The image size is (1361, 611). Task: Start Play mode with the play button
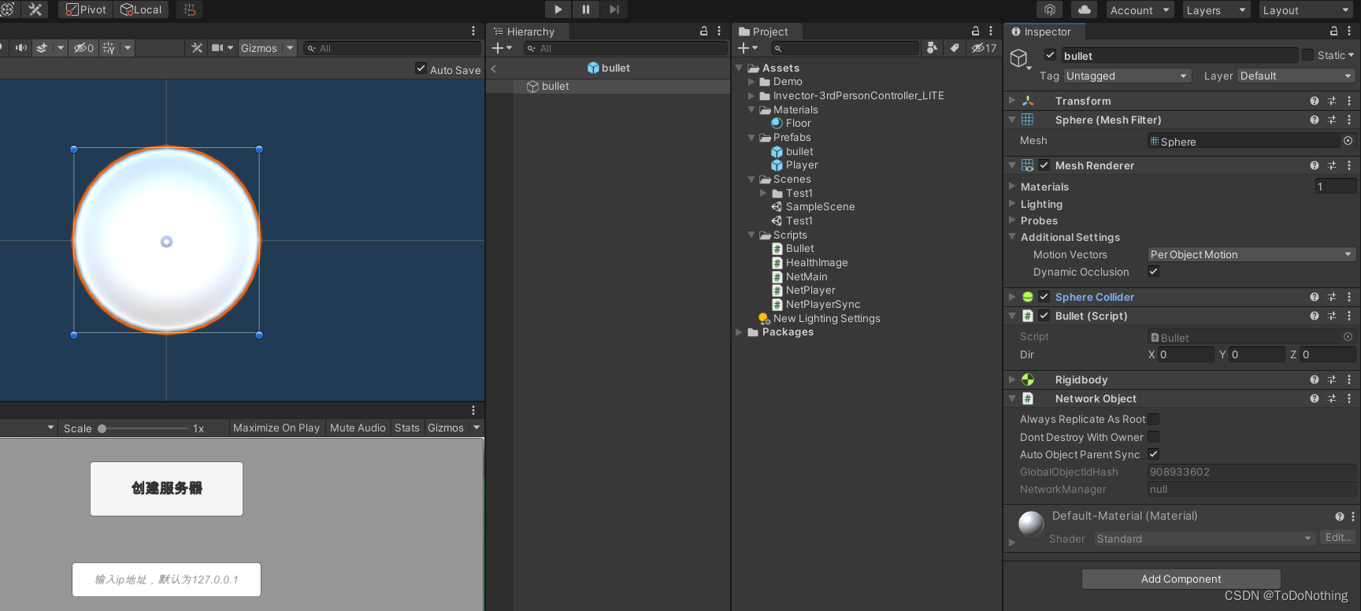pyautogui.click(x=558, y=9)
